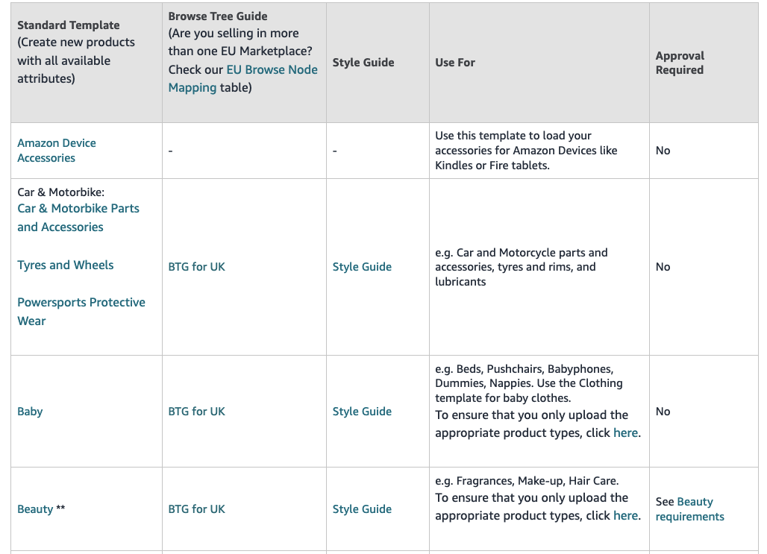Open the EU Browse Node Mapping link
The height and width of the screenshot is (554, 767).
[272, 70]
